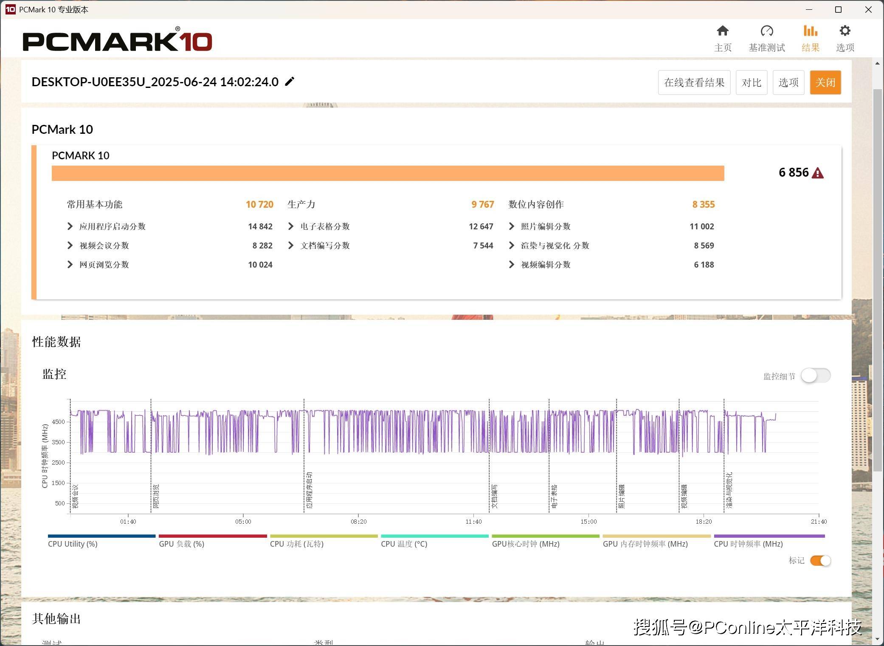Viewport: 884px width, 646px height.
Task: Click the PCMark 10 titlebar app icon
Action: pyautogui.click(x=10, y=9)
